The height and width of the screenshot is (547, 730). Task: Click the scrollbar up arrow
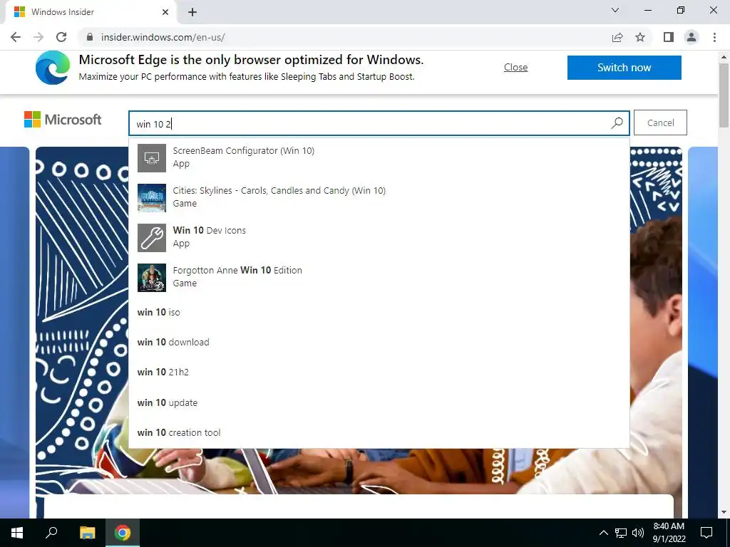click(724, 57)
